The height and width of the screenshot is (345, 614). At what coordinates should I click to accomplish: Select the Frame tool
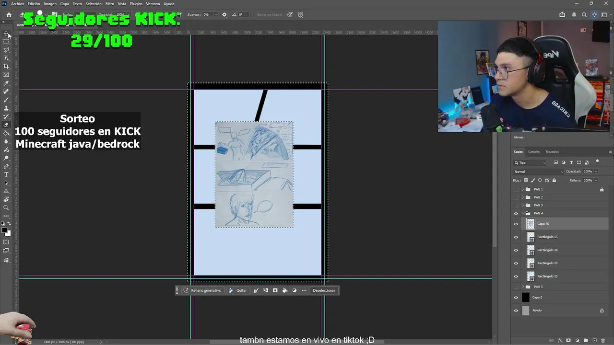[6, 75]
